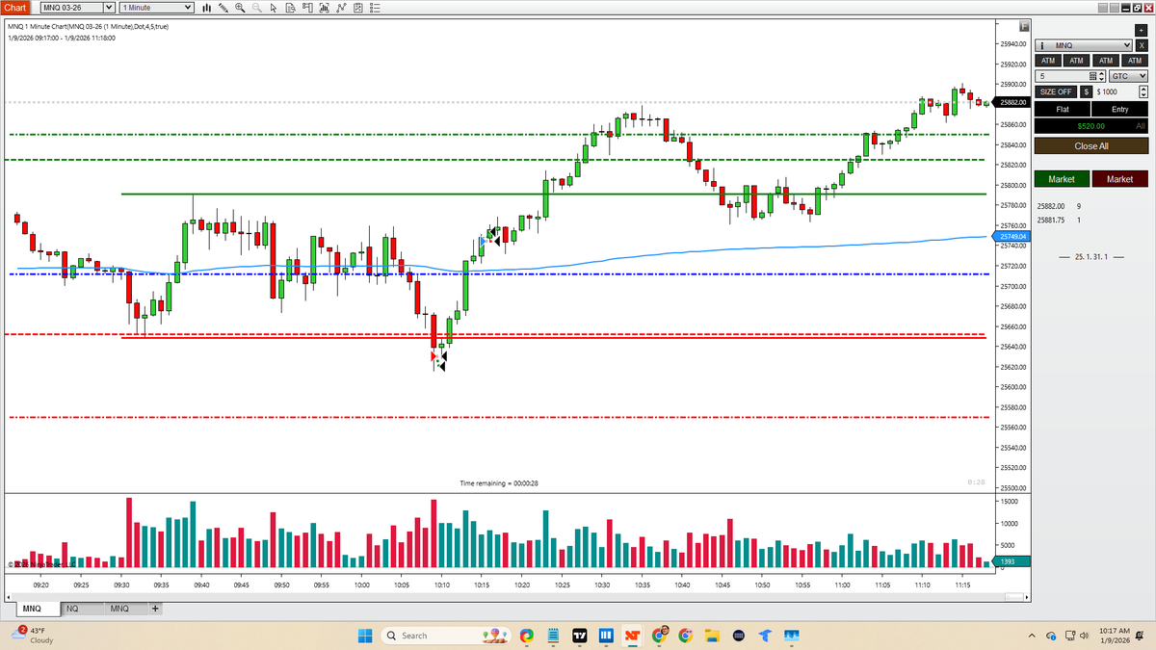This screenshot has width=1156, height=650.
Task: Click the 25862.00 current price marker
Action: (x=1011, y=102)
